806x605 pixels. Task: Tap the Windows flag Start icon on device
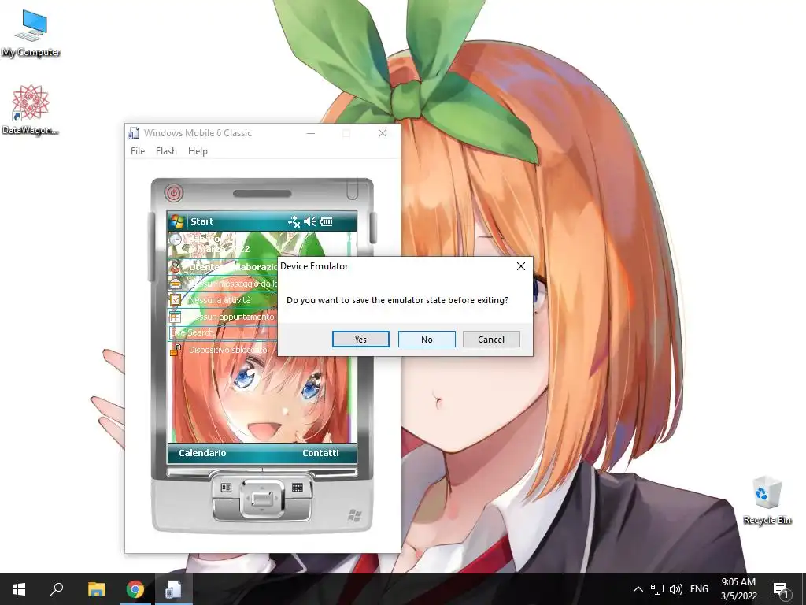tap(177, 221)
